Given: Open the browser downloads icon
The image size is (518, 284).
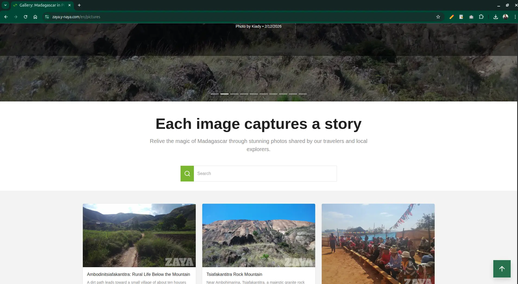Looking at the screenshot, I should tap(495, 17).
